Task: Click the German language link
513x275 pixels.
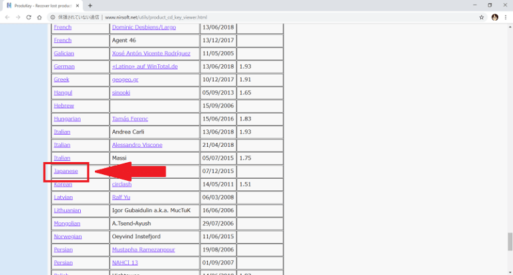Action: pos(64,67)
